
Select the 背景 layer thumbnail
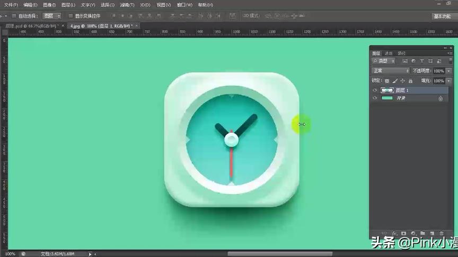pyautogui.click(x=387, y=98)
